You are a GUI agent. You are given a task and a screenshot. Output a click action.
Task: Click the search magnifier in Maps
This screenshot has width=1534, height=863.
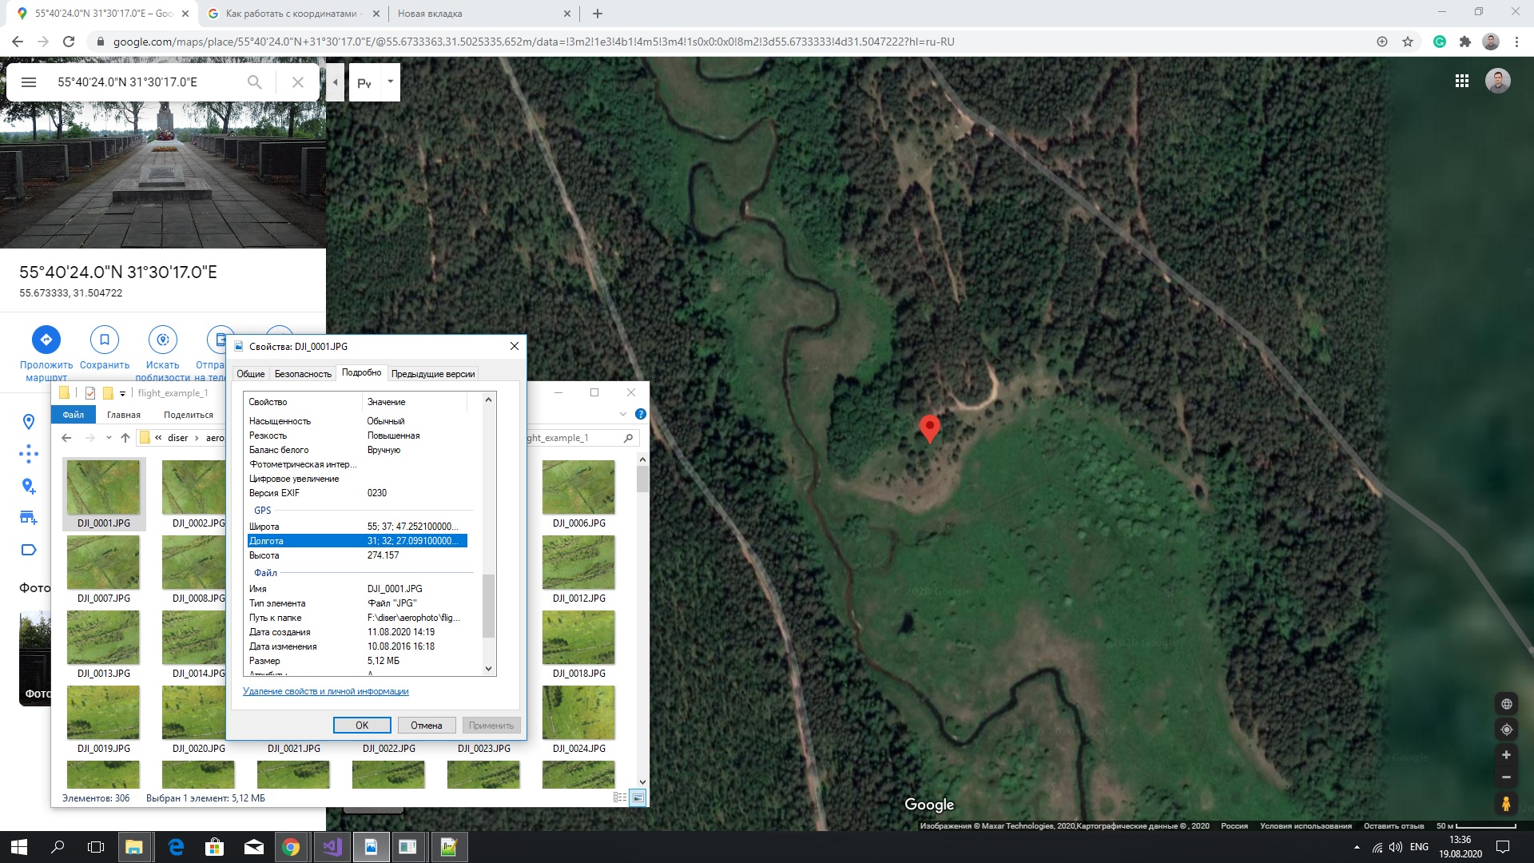point(254,82)
